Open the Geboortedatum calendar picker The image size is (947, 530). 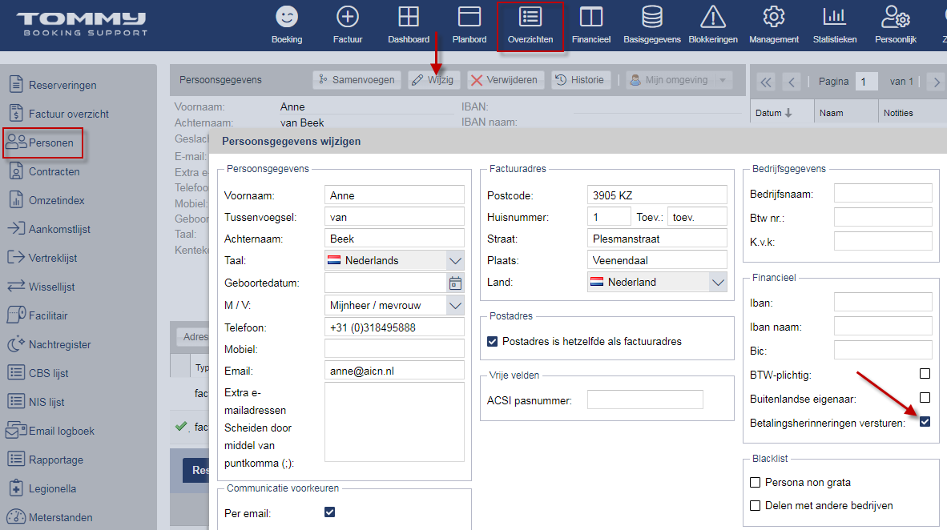[455, 283]
